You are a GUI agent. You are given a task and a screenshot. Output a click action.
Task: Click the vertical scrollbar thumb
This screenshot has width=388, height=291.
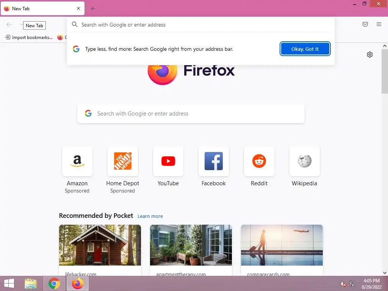click(385, 71)
